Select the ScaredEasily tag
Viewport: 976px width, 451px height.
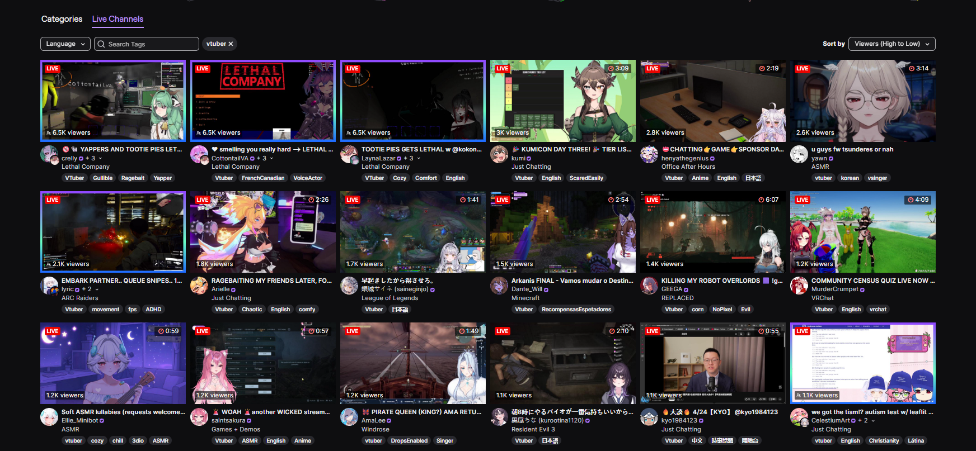pyautogui.click(x=586, y=178)
